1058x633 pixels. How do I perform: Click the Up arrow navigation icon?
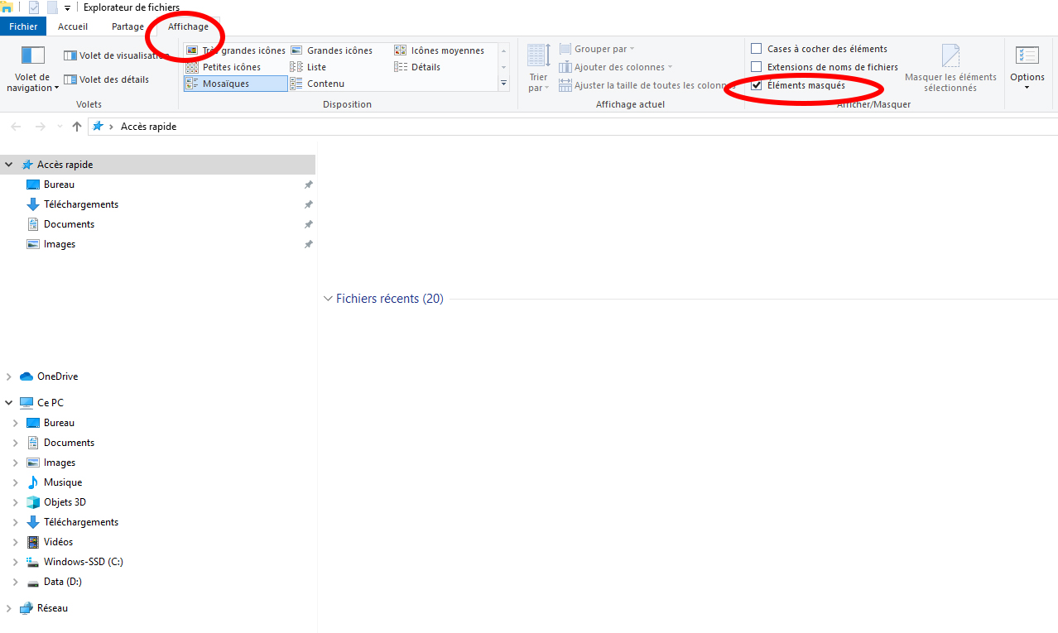(x=77, y=127)
